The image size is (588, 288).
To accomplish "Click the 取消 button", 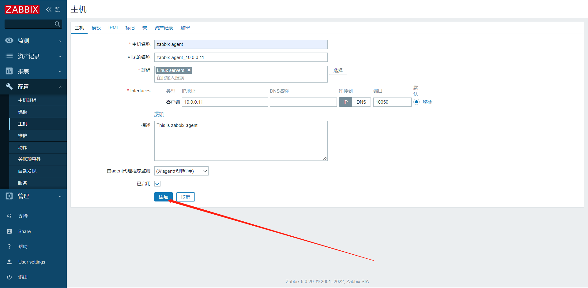I will (x=186, y=197).
